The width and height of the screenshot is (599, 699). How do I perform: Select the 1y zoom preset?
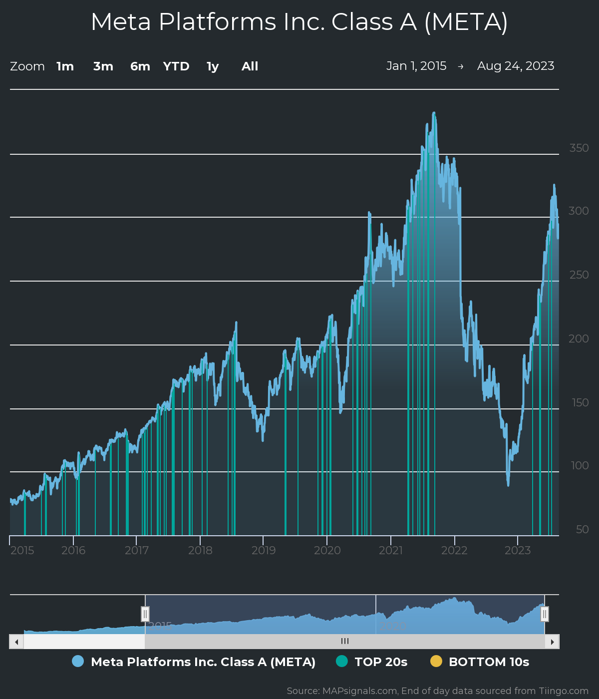[x=212, y=66]
